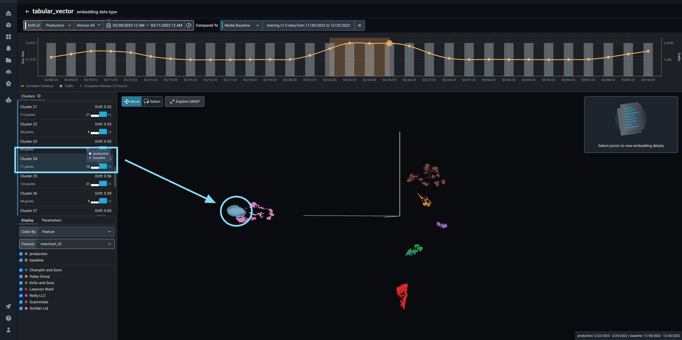Click the back arrow beside tabular_vector
Viewport: 682px width, 340px height.
pos(27,12)
